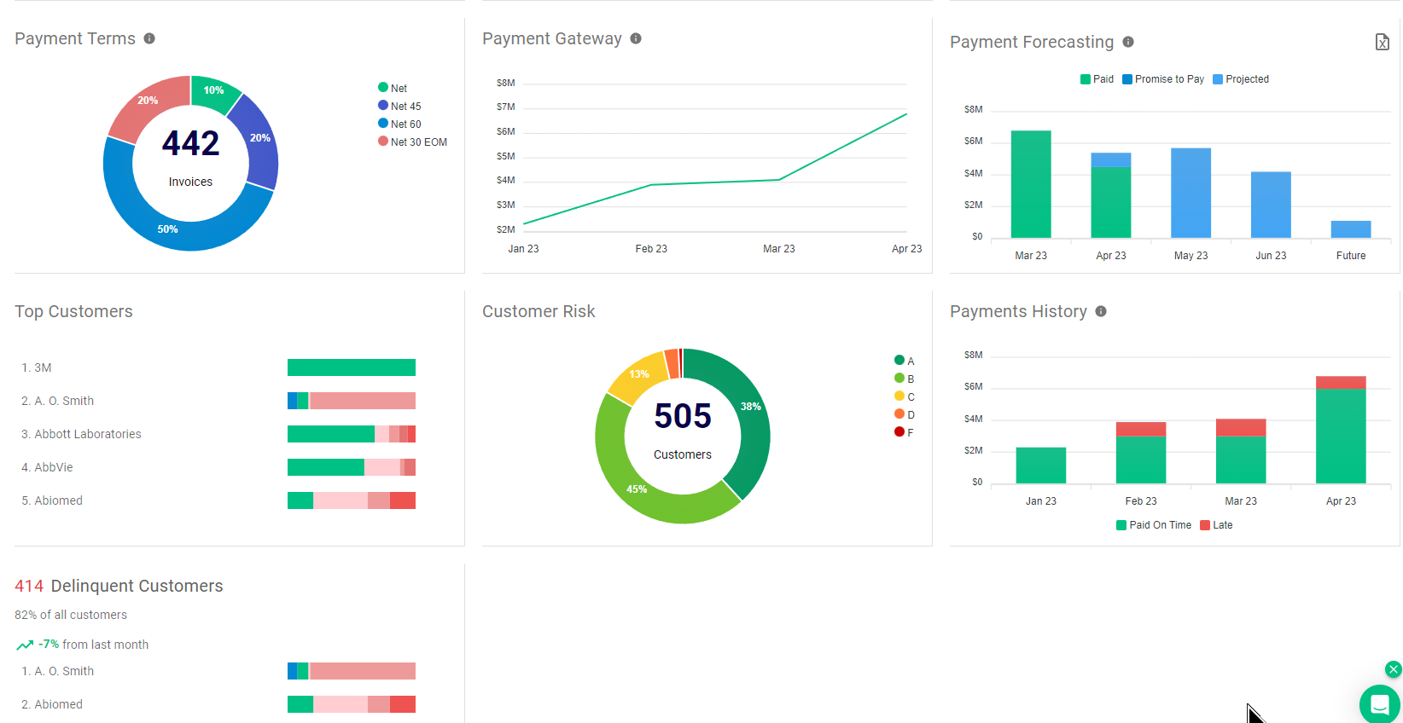Click the Payment Gateway info icon

click(636, 38)
